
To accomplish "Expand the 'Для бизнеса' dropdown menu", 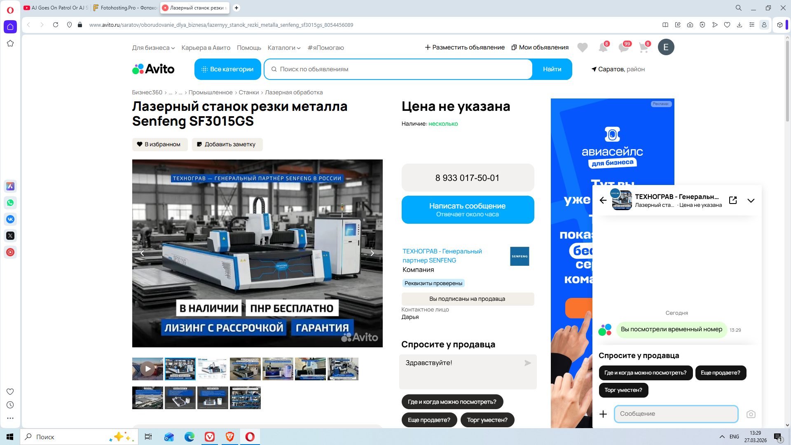I will (153, 48).
